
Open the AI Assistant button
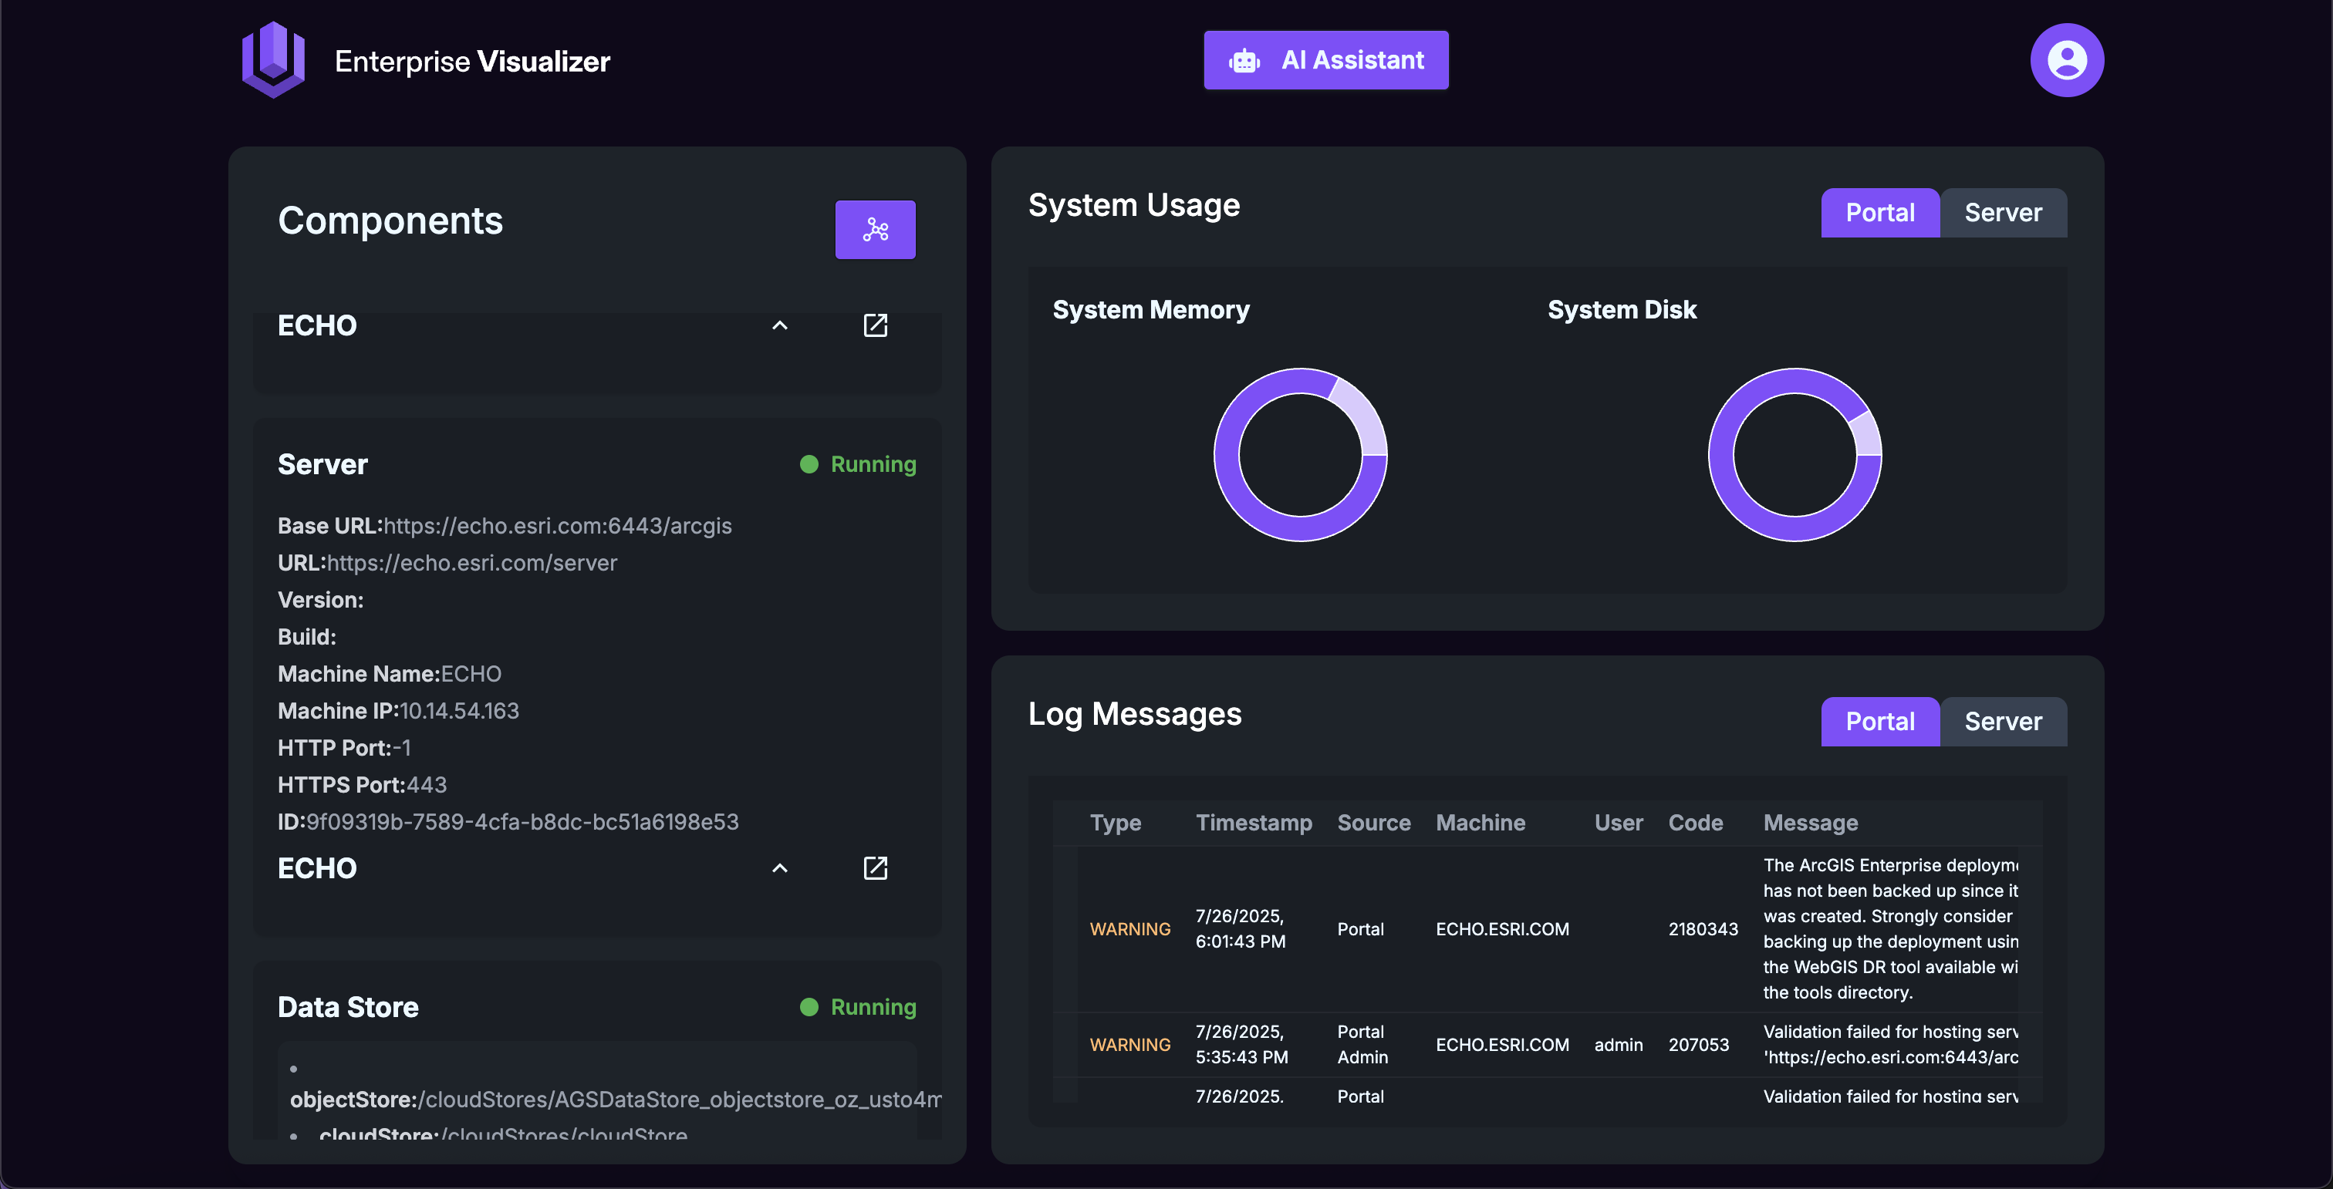1325,61
